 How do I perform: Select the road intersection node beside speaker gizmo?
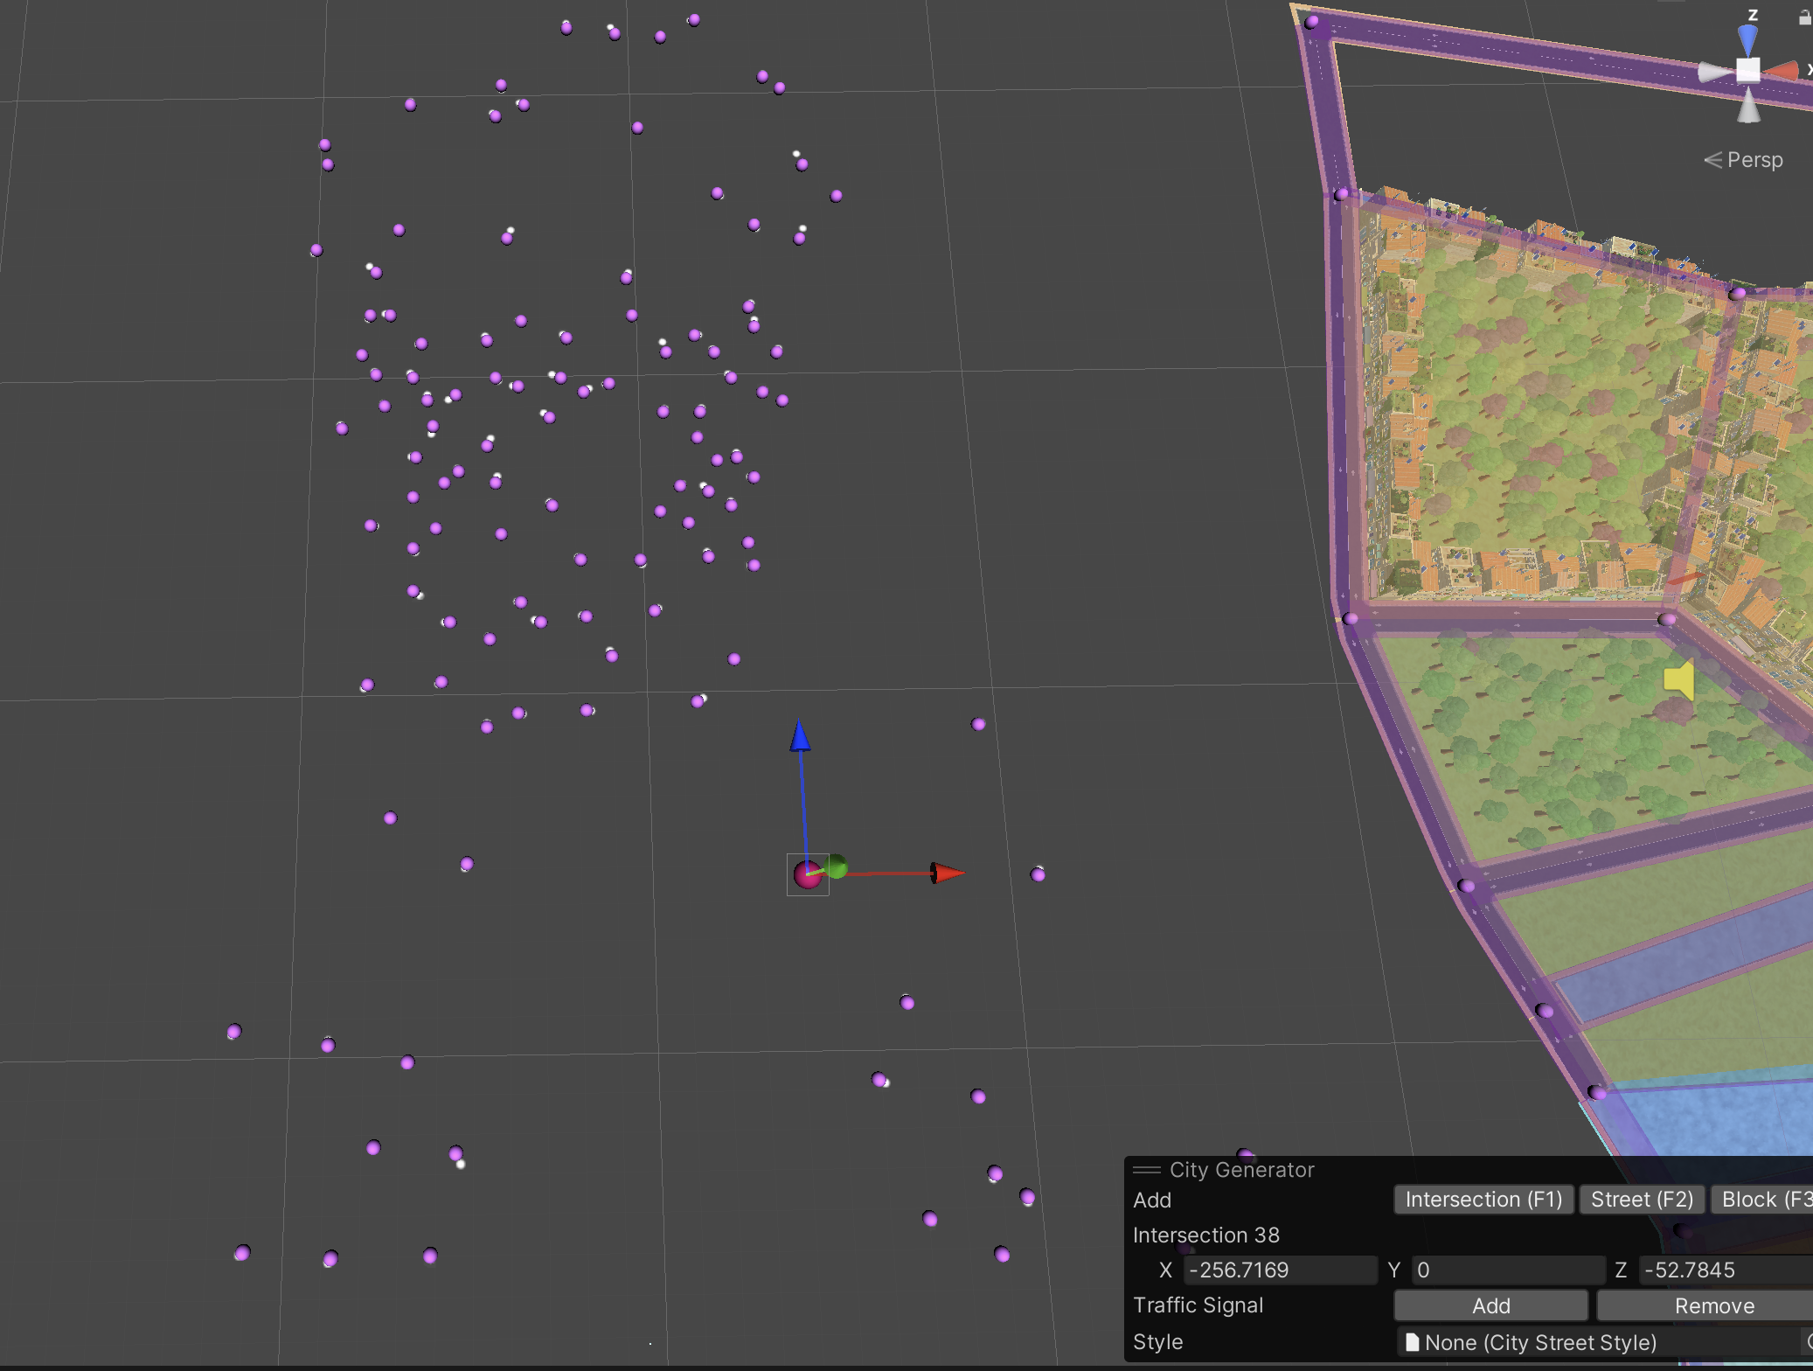tap(1666, 619)
